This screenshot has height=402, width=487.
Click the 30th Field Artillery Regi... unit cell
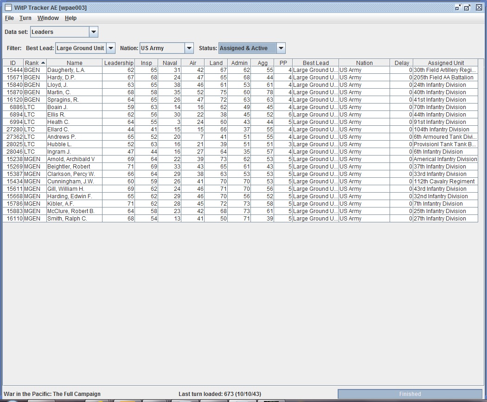click(445, 70)
